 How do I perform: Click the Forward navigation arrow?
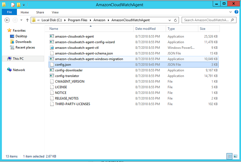[15, 20]
